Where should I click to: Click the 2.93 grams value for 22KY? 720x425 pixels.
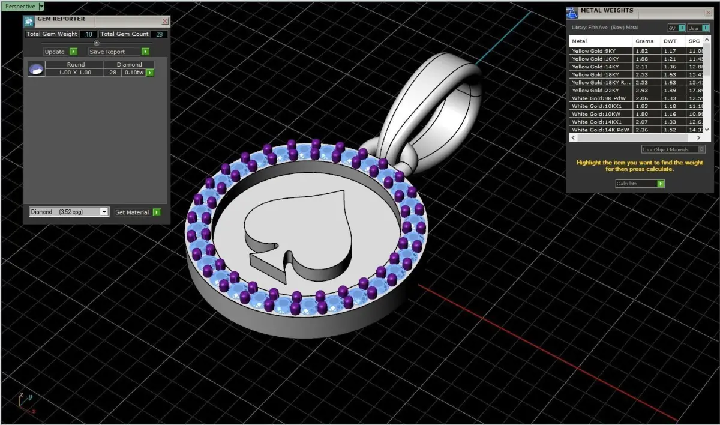pyautogui.click(x=646, y=90)
